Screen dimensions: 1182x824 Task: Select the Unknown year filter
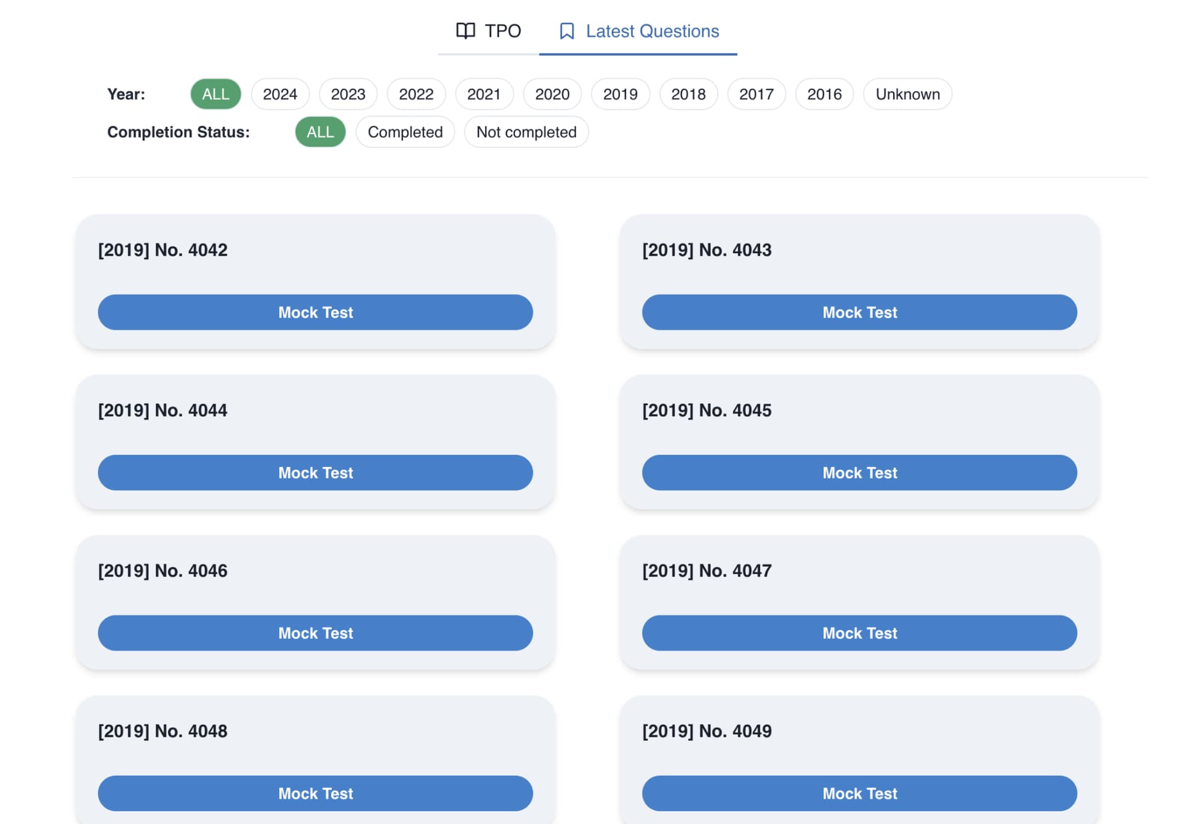906,94
